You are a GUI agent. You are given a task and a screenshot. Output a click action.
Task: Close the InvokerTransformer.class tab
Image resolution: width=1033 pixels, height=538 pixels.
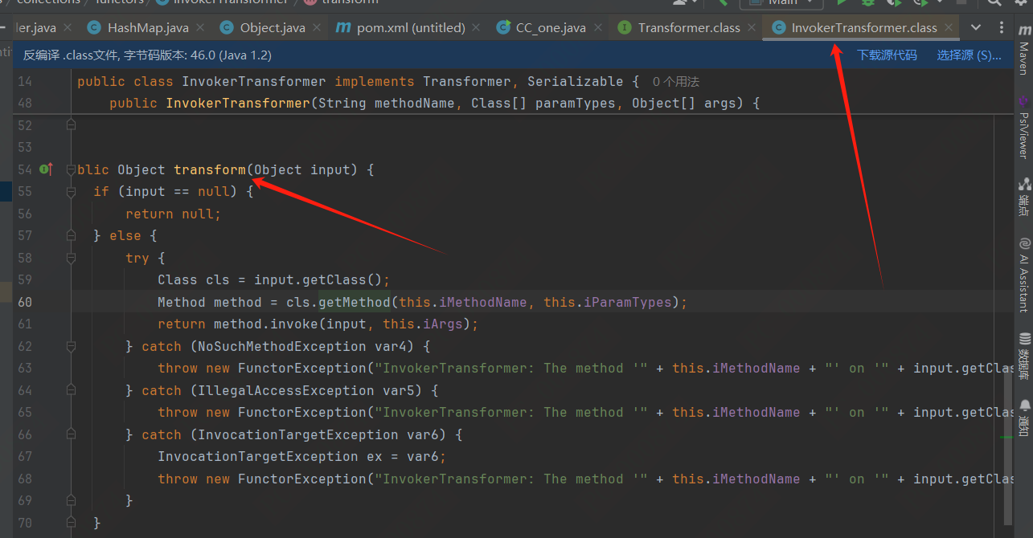click(949, 27)
